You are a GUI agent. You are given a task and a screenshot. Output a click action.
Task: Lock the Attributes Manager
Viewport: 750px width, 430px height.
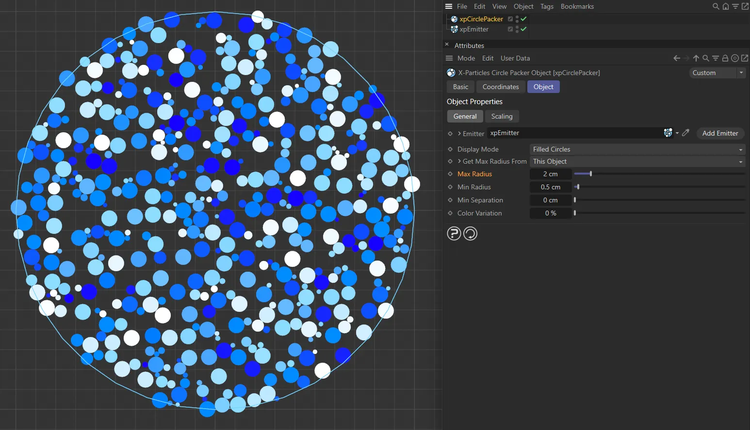pyautogui.click(x=725, y=58)
